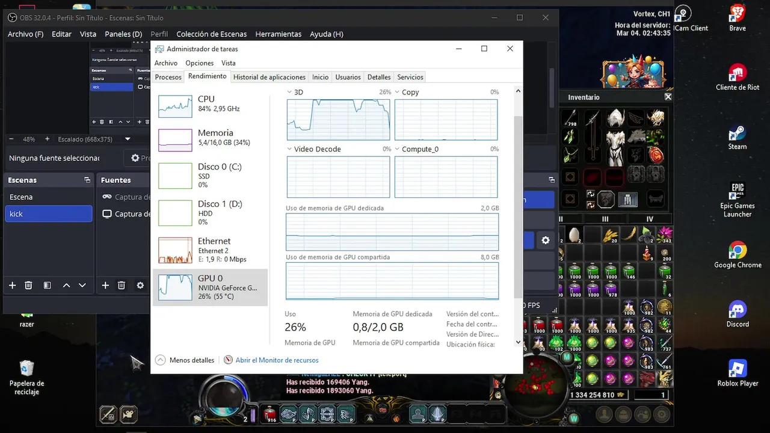Open the Copy graph engine dropdown

[x=397, y=92]
